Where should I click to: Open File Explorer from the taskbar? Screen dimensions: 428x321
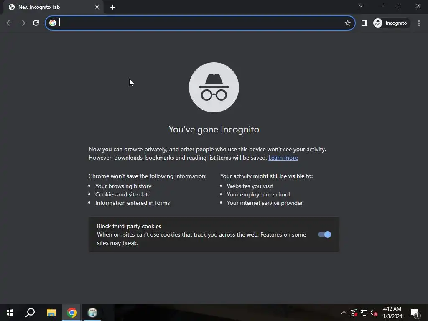51,313
